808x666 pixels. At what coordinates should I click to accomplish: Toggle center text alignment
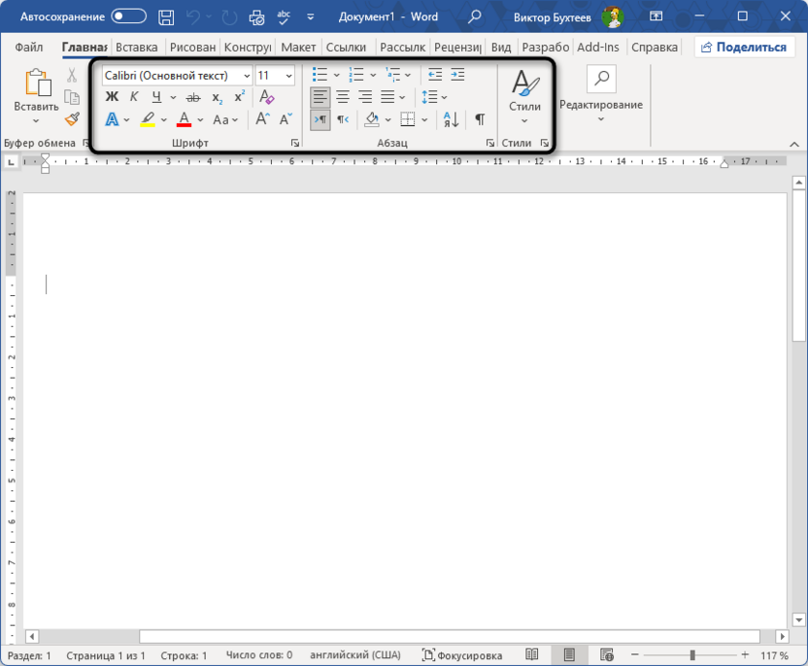(342, 96)
